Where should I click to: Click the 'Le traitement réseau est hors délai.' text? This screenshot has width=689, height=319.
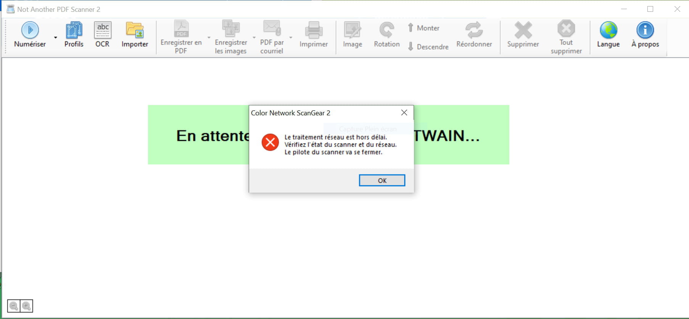click(336, 137)
